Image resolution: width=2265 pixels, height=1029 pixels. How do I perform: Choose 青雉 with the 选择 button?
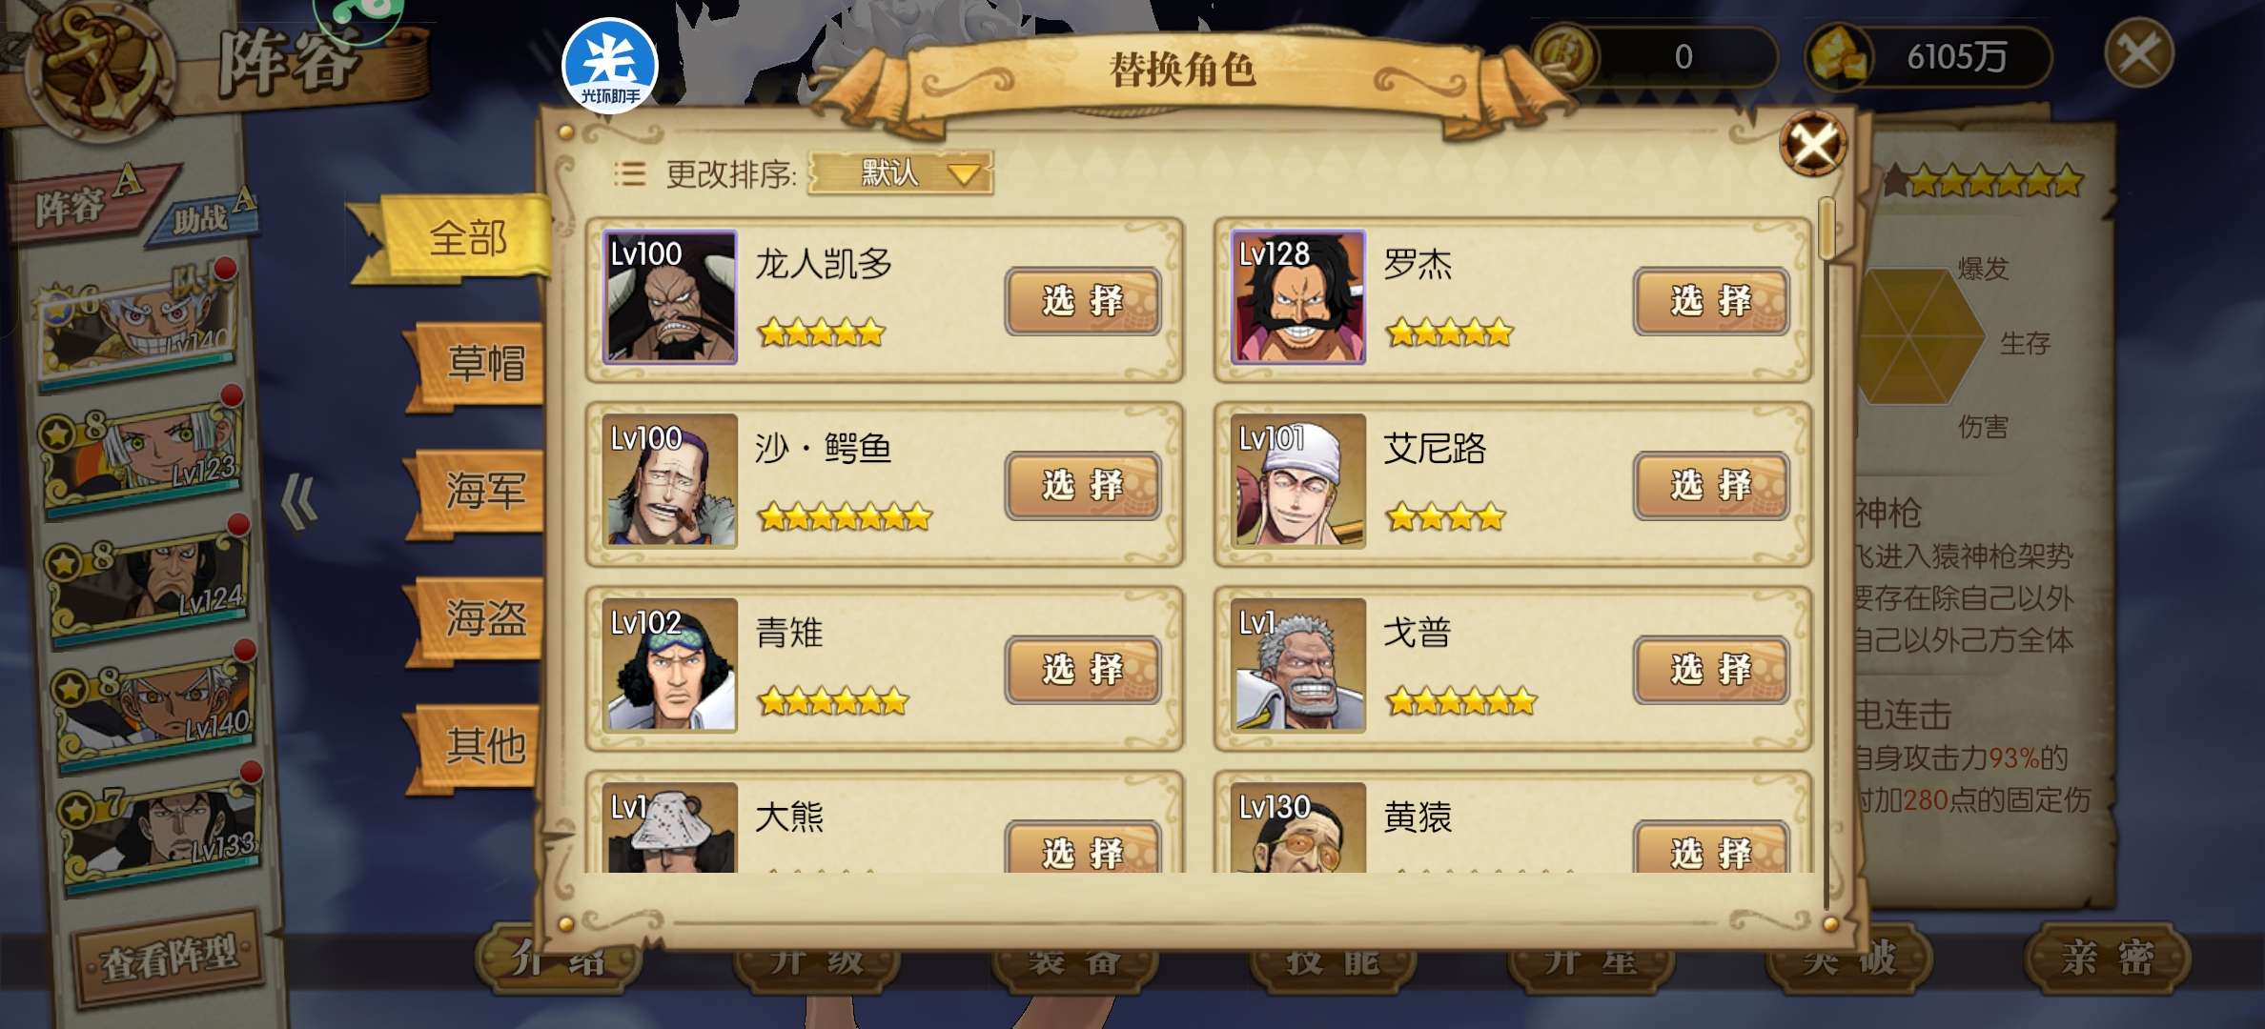click(x=1083, y=670)
